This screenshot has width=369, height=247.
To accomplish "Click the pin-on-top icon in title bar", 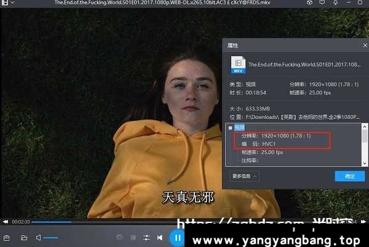I will [336, 2].
